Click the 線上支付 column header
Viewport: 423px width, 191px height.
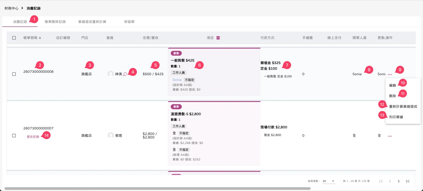pyautogui.click(x=334, y=38)
